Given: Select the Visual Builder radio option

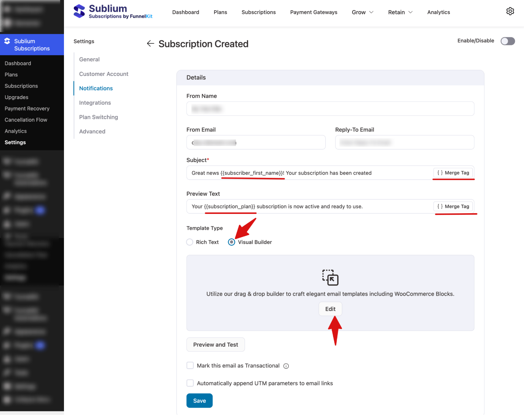Looking at the screenshot, I should tap(231, 242).
